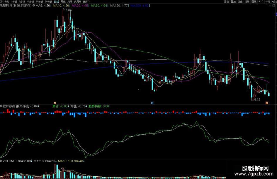Viewport: 277px width, 179px height.
Task: Click the 标记 mark button
Action: [x=268, y=1]
